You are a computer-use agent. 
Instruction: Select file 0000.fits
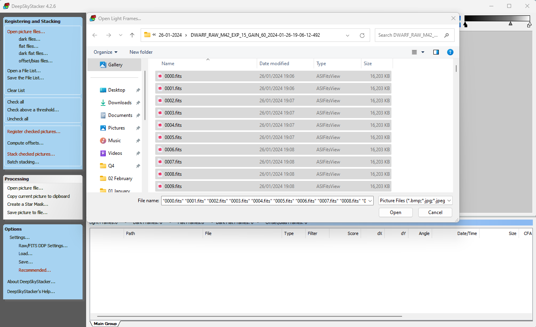(273, 76)
